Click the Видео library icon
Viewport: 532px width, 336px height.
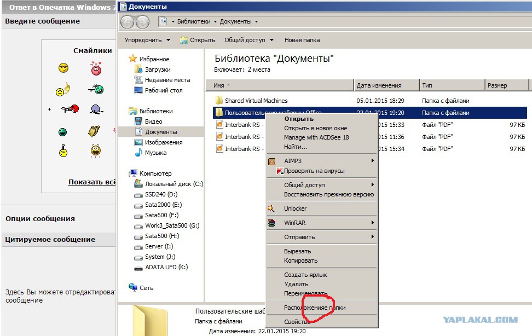click(x=138, y=121)
